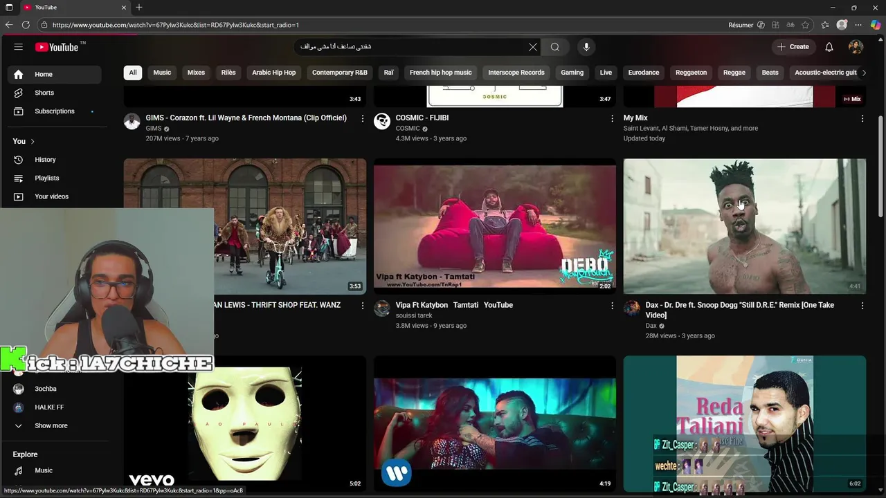
Task: Open Shorts in the sidebar
Action: click(x=54, y=93)
